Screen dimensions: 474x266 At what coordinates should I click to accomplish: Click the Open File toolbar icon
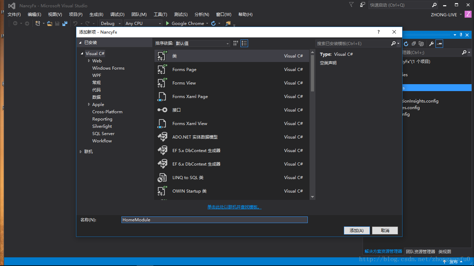[x=50, y=24]
